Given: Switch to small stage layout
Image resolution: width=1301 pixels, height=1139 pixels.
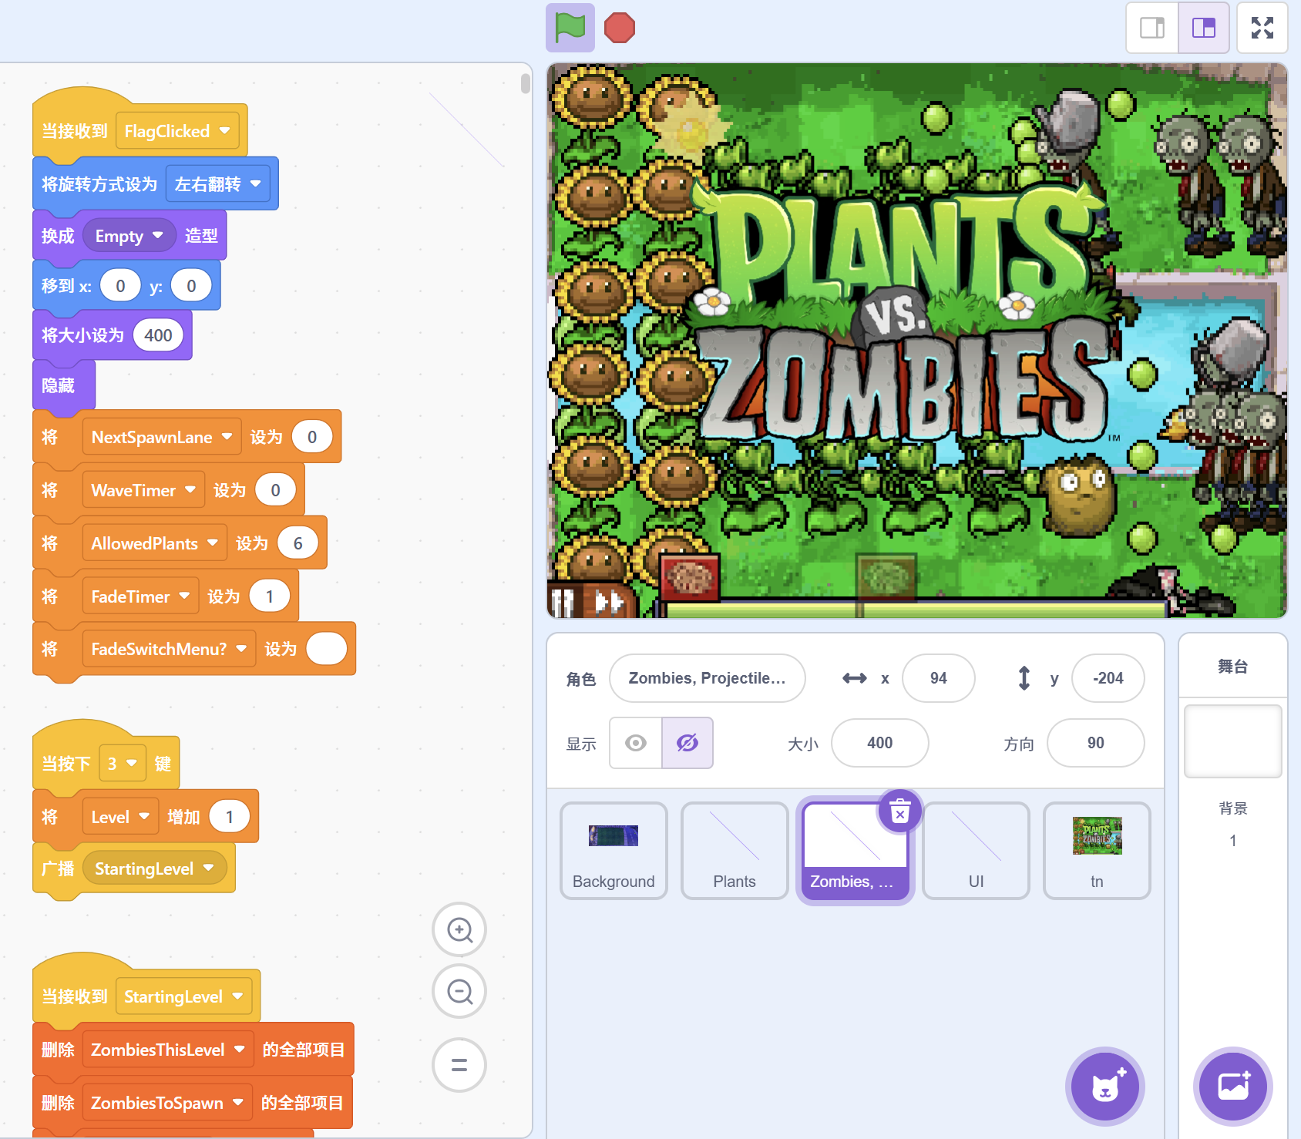Looking at the screenshot, I should 1152,28.
